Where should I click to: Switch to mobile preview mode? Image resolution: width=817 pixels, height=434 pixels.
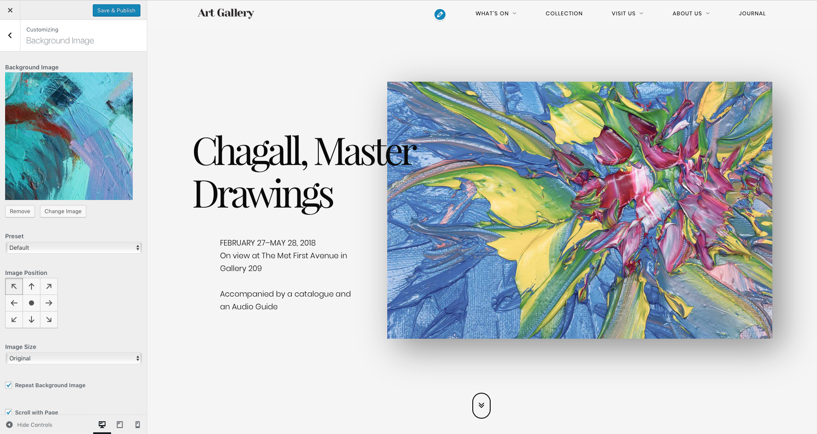click(137, 425)
